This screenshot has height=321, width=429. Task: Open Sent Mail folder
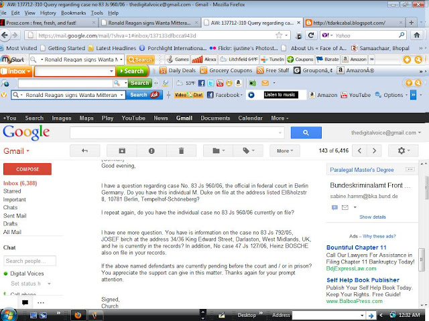(15, 215)
